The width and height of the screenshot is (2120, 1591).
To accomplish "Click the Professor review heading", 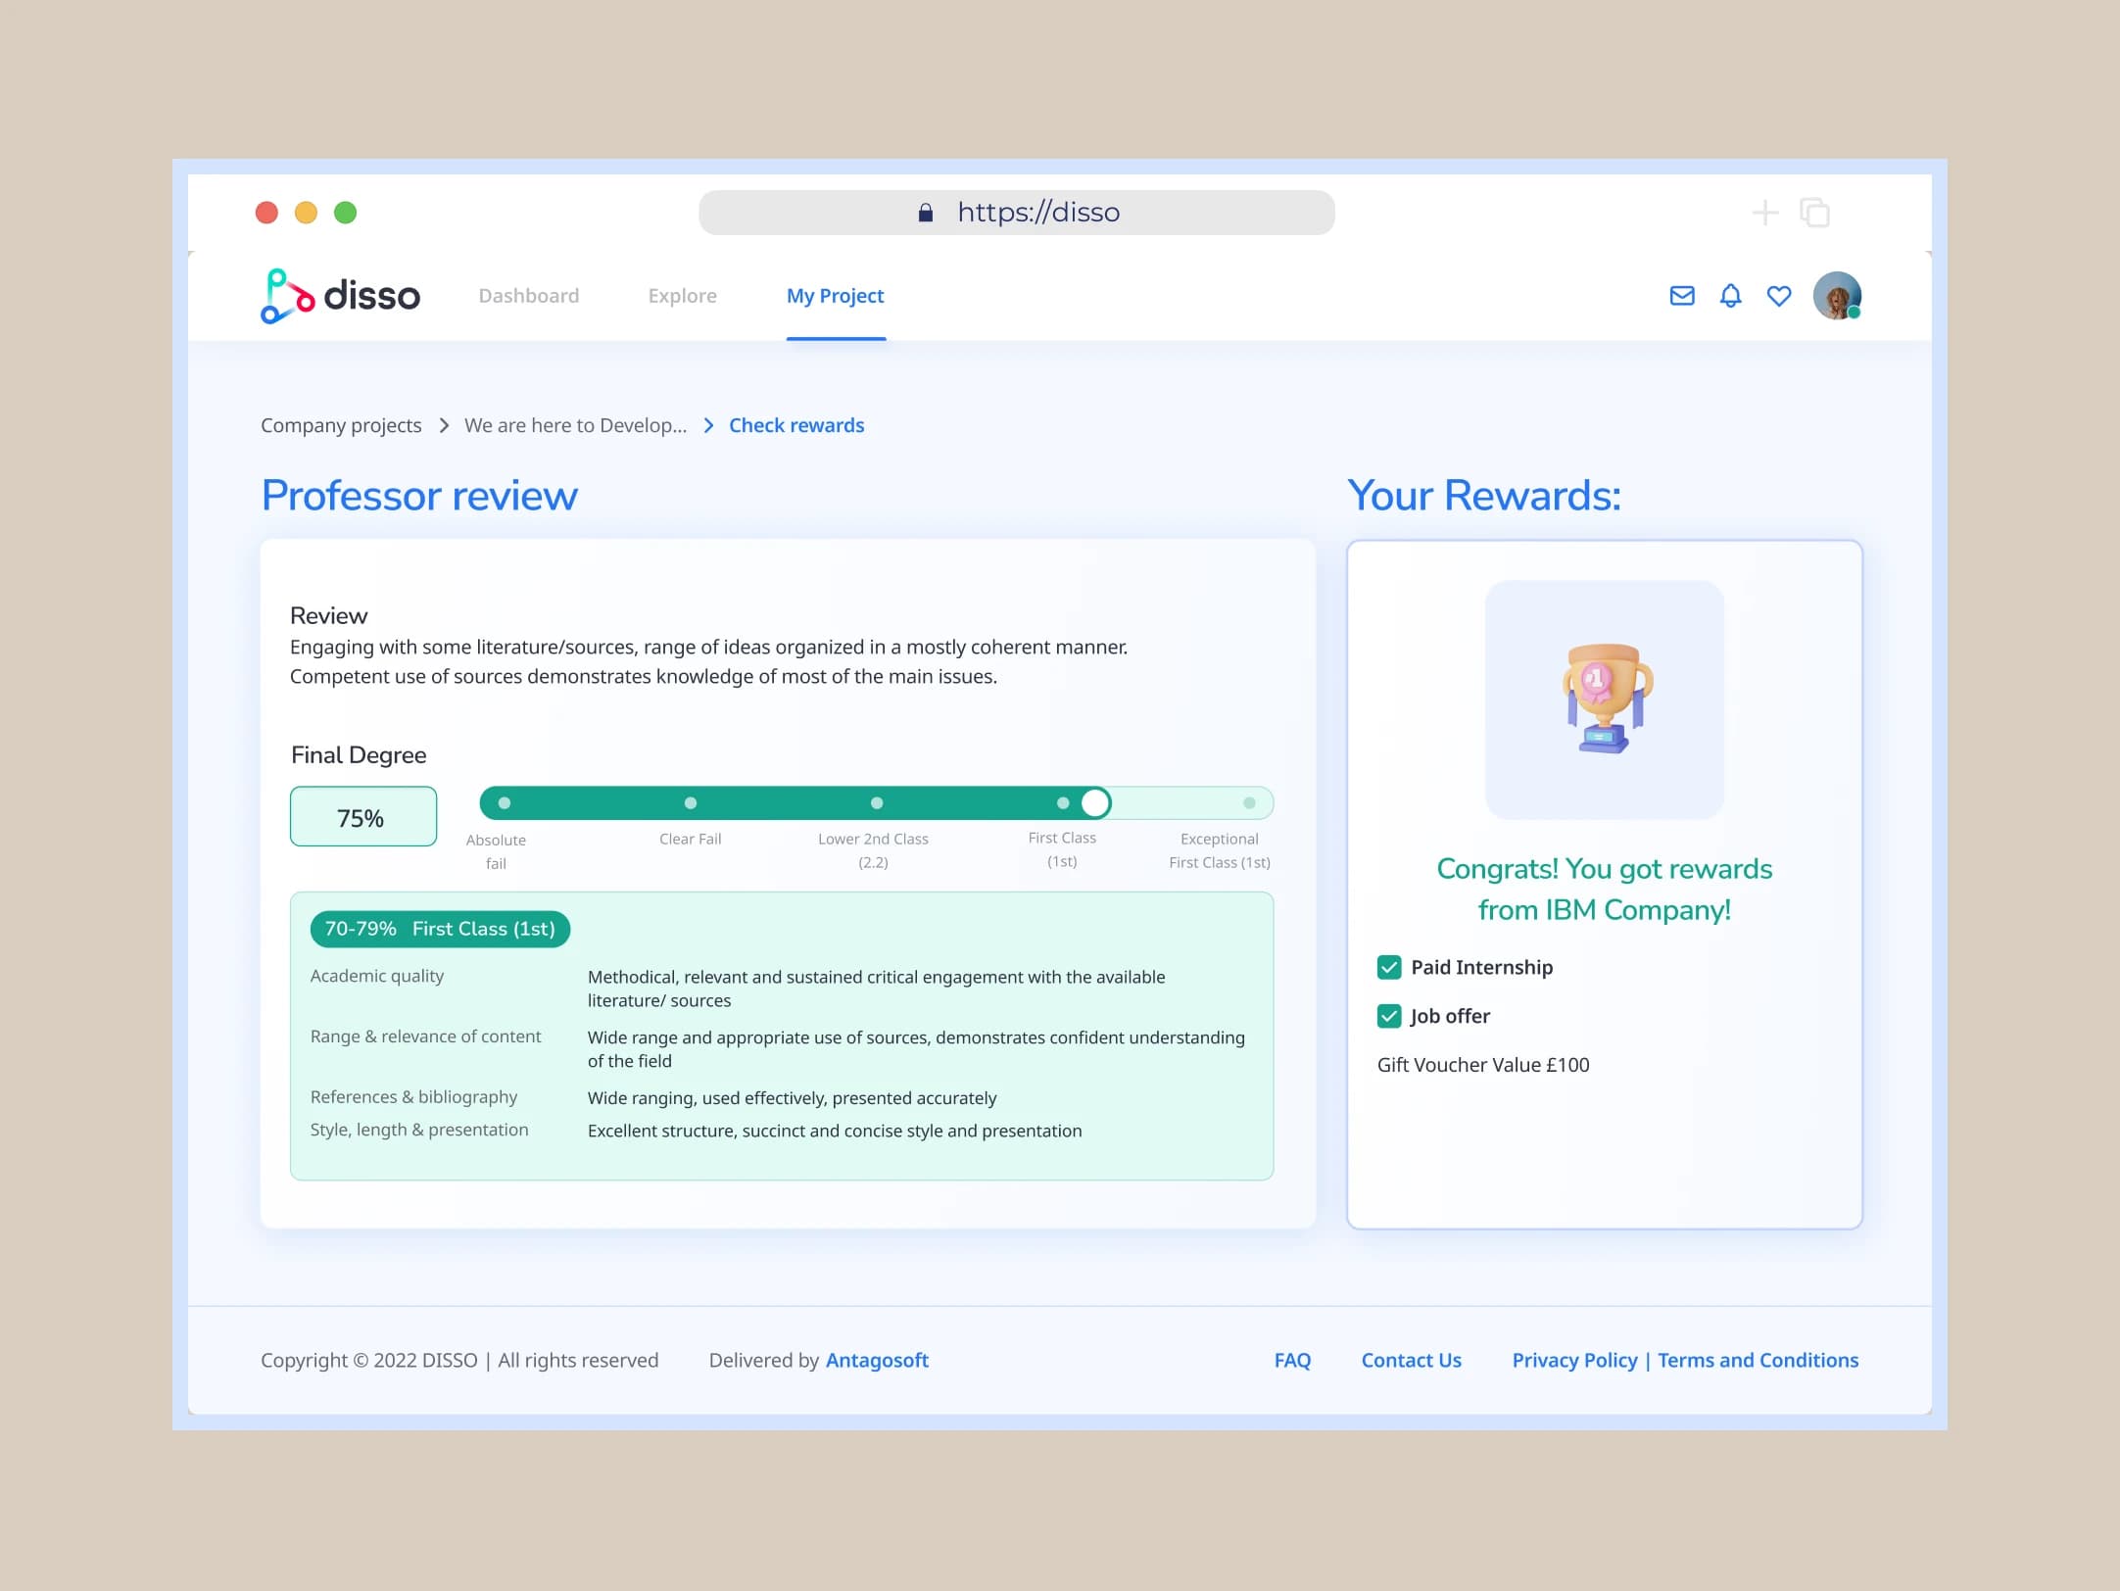I will coord(419,496).
